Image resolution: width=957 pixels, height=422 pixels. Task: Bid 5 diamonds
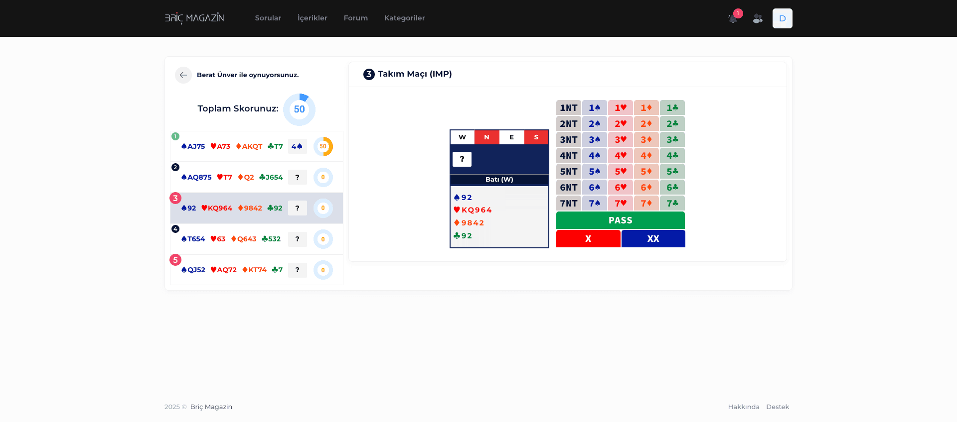(x=646, y=171)
